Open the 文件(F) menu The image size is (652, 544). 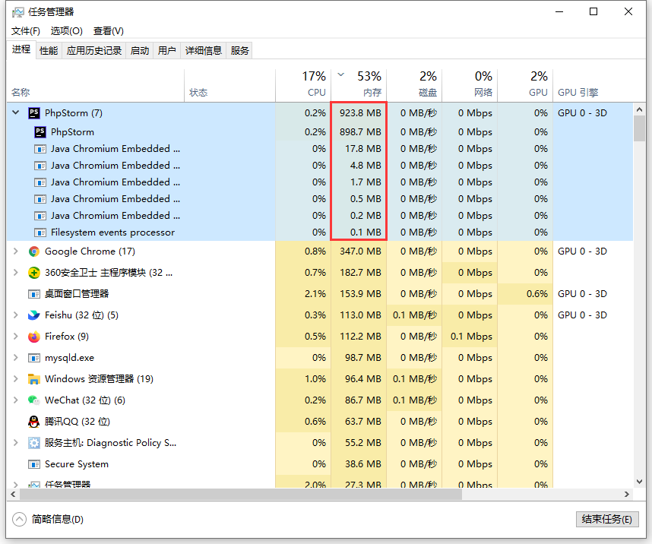(x=25, y=31)
